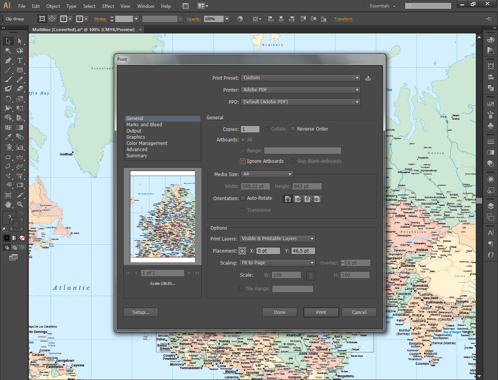Viewport: 498px width, 380px height.
Task: Click the Y placement input field
Action: [x=303, y=251]
